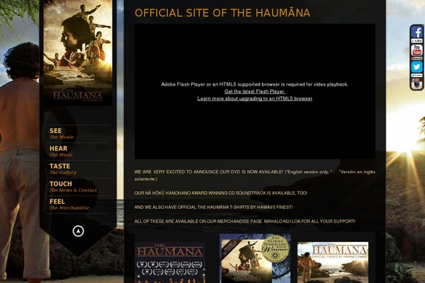Open SEE The Movie menu item
425x283 pixels.
(x=78, y=134)
